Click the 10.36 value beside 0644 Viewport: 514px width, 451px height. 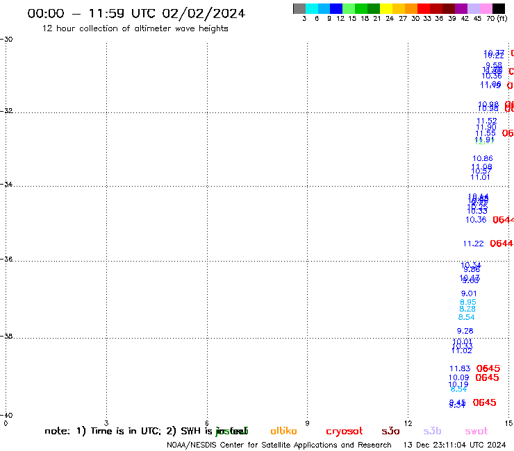pyautogui.click(x=476, y=220)
